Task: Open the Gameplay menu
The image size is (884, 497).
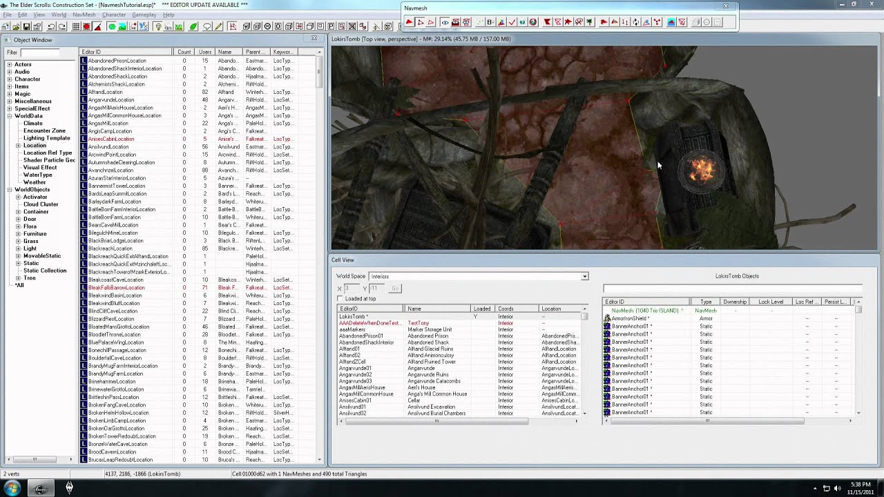Action: pos(144,14)
